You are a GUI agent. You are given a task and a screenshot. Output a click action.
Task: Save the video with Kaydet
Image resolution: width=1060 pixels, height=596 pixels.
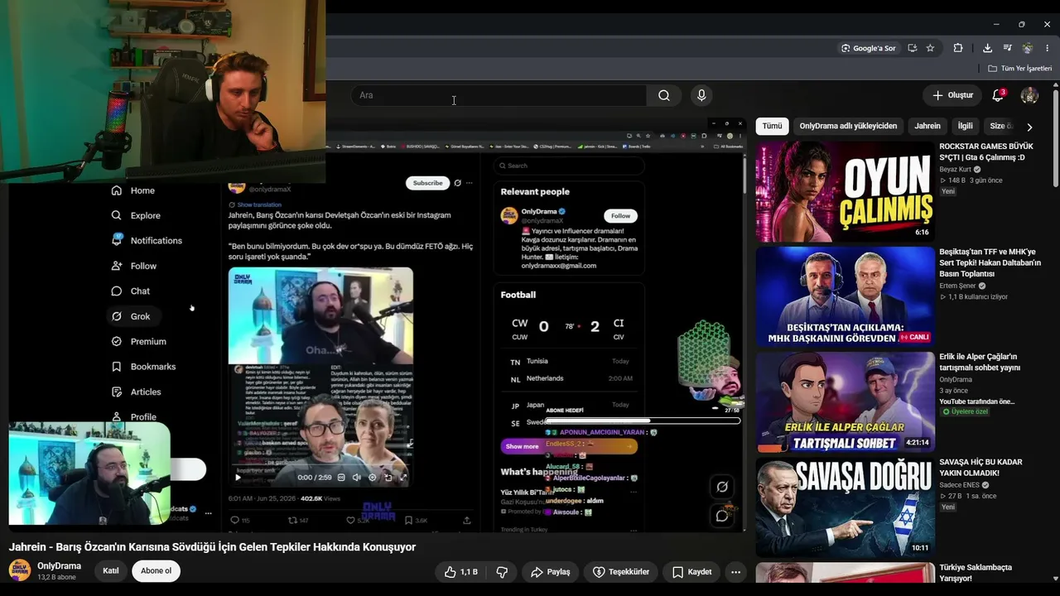coord(691,572)
